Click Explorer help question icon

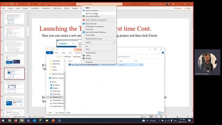[x=163, y=53]
